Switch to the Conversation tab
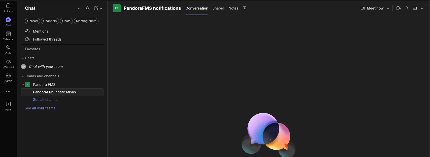 coord(197,8)
